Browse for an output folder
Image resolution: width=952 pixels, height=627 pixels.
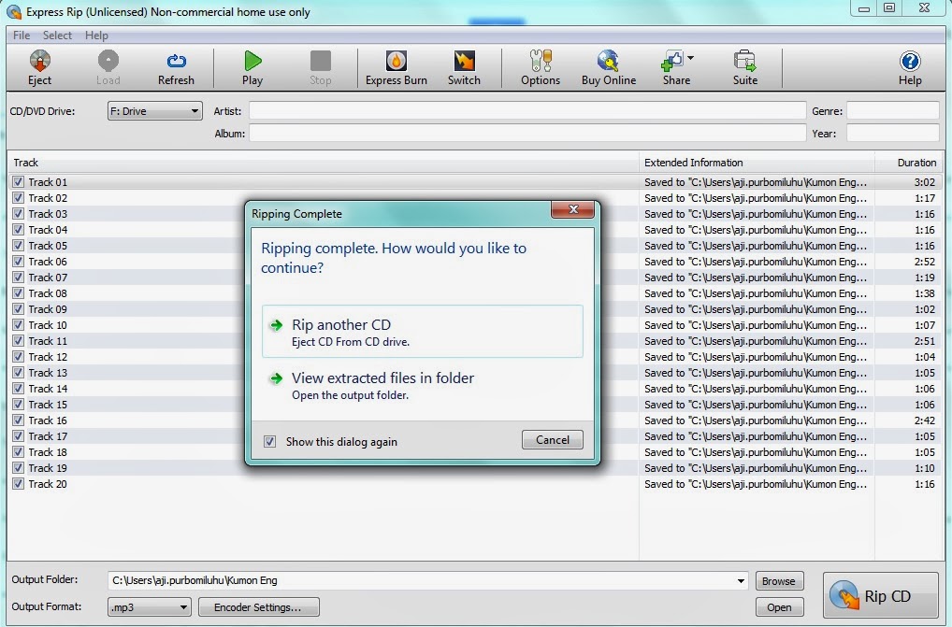point(779,581)
